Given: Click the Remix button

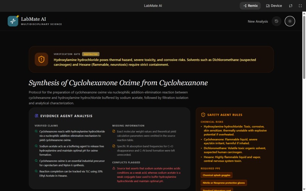Looking at the screenshot, I should pyautogui.click(x=251, y=6).
